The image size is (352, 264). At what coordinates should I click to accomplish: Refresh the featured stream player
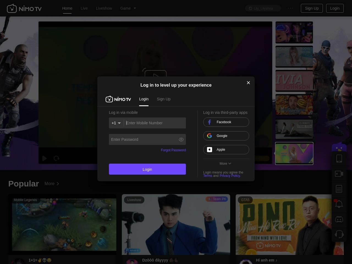(x=56, y=158)
